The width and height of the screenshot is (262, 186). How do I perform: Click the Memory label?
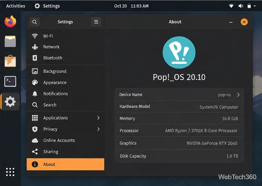[x=127, y=118]
